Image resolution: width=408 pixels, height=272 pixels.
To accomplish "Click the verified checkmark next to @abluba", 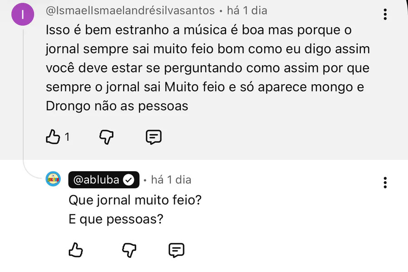I will coord(129,180).
